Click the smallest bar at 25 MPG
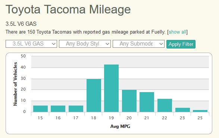 (200, 111)
